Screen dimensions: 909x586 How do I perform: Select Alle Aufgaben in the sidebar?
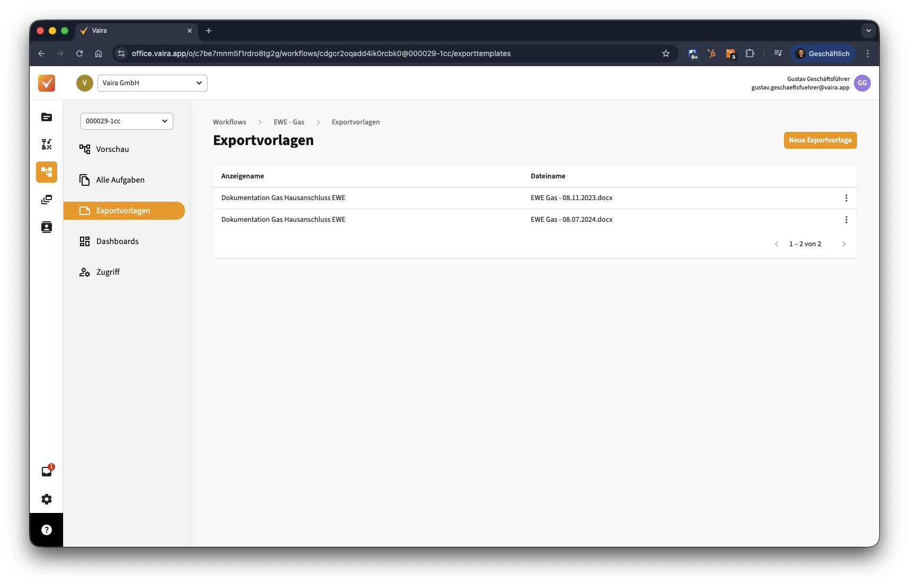[120, 180]
